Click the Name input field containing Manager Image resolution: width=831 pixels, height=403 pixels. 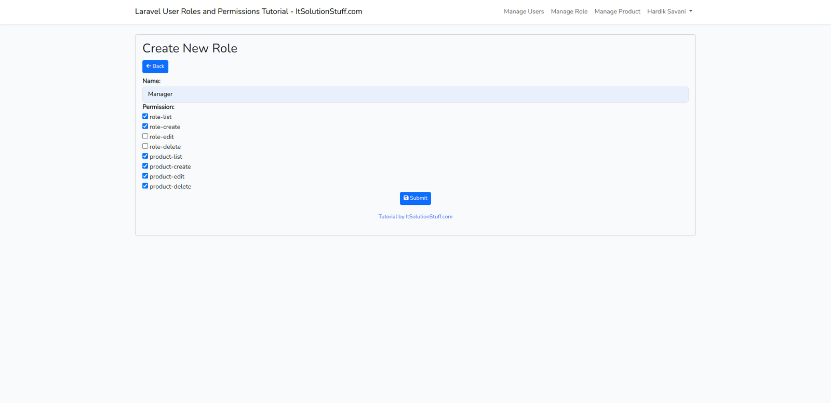point(415,94)
